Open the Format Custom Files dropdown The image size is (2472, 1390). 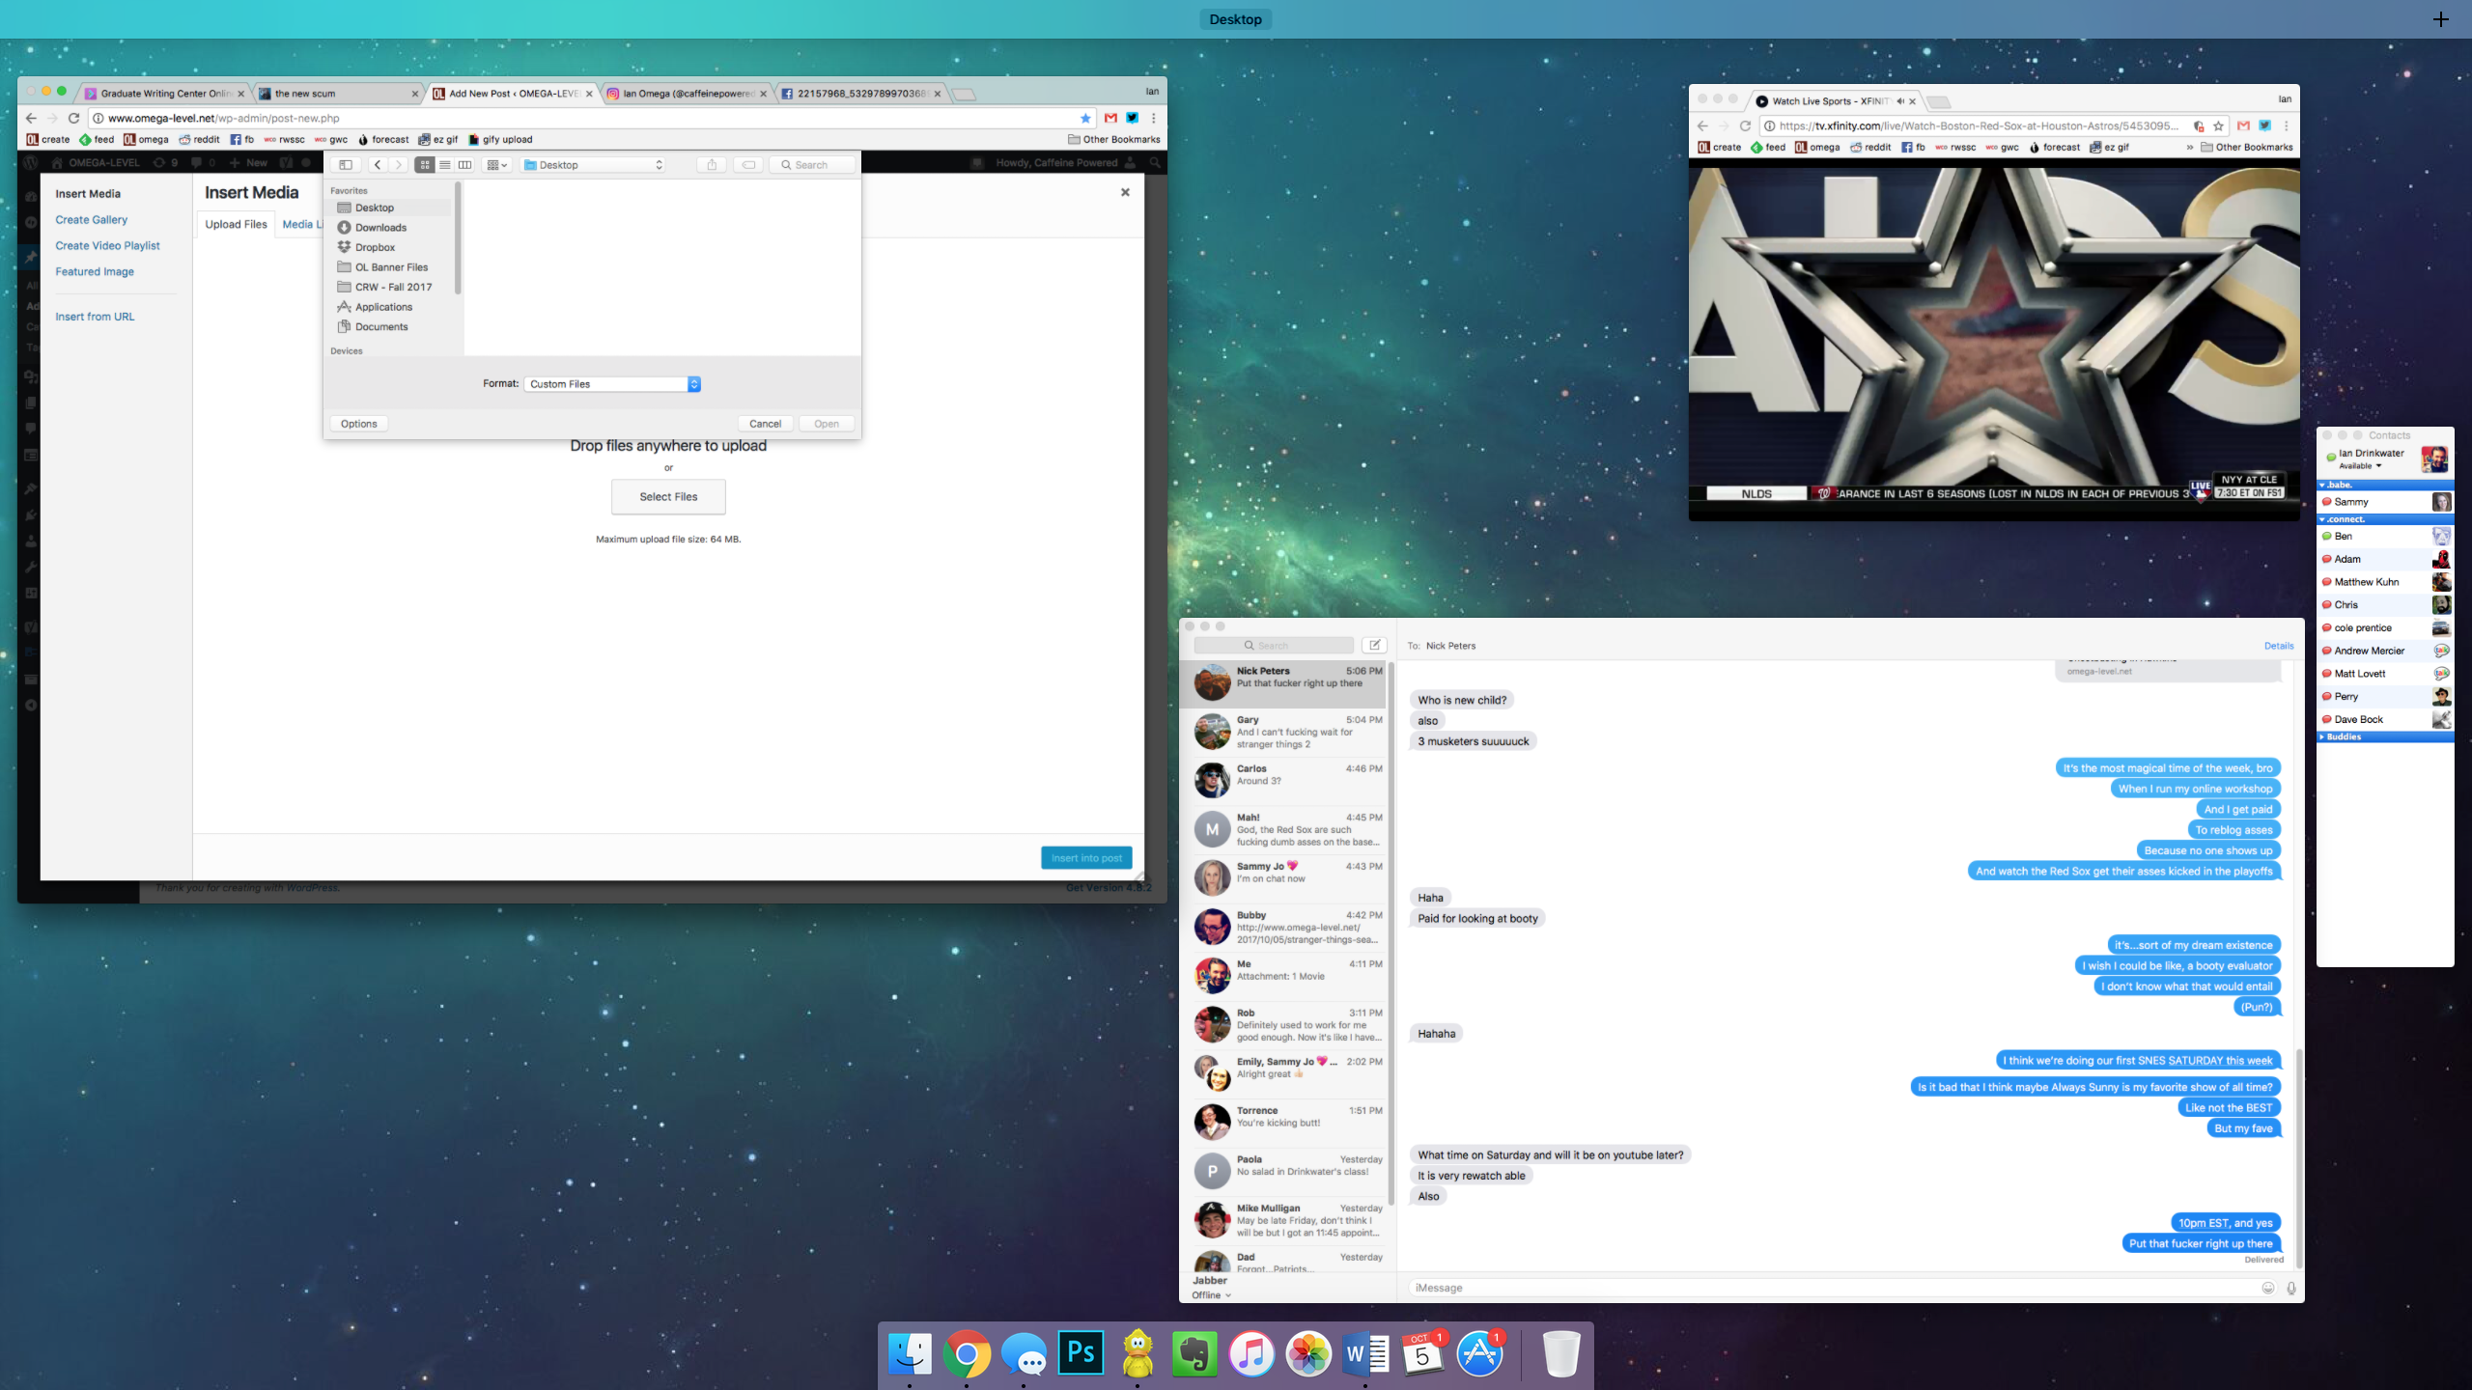click(x=612, y=384)
